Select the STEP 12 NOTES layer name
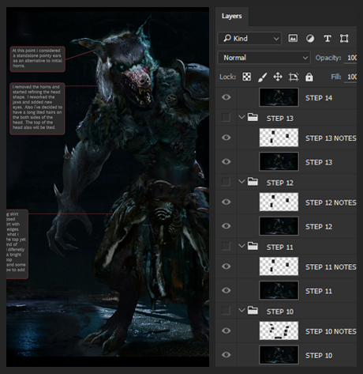Viewport: 363px width, 374px height. pos(331,203)
